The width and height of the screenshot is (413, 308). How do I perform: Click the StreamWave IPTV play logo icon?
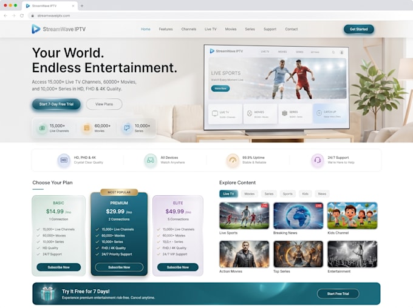pyautogui.click(x=36, y=29)
